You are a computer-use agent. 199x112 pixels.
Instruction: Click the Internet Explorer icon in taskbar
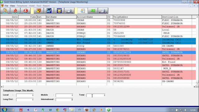pyautogui.click(x=50, y=110)
